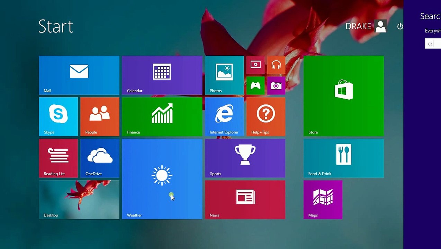The height and width of the screenshot is (249, 441).
Task: Open the Reading List tile
Action: pos(58,158)
